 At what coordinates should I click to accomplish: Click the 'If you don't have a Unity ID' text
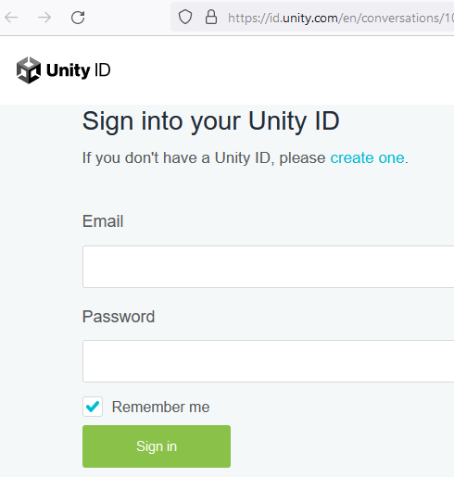[176, 158]
